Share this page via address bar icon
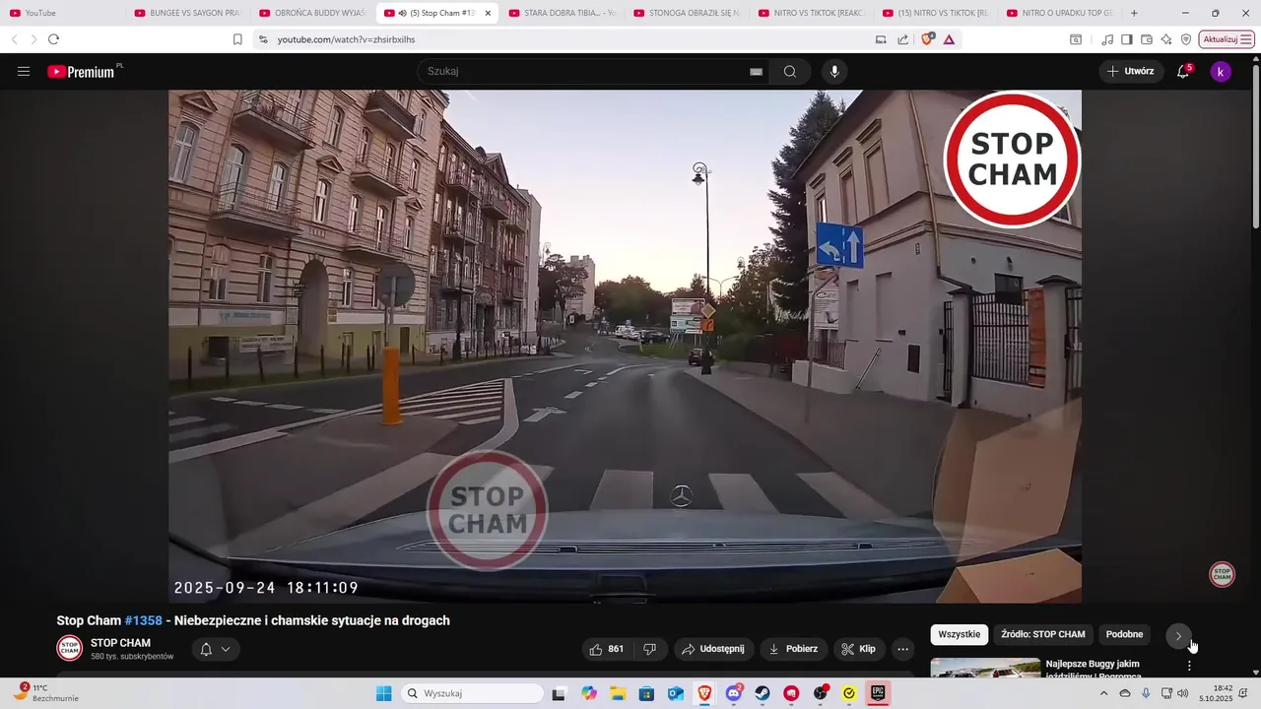1261x709 pixels. click(903, 39)
